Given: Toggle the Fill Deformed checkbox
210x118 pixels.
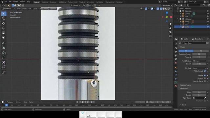Looking at the screenshot, I should [x=205, y=71].
